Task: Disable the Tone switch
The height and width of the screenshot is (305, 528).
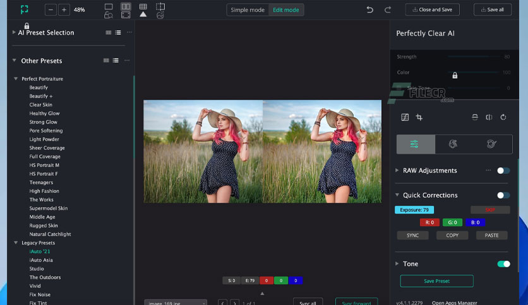Action: click(503, 264)
